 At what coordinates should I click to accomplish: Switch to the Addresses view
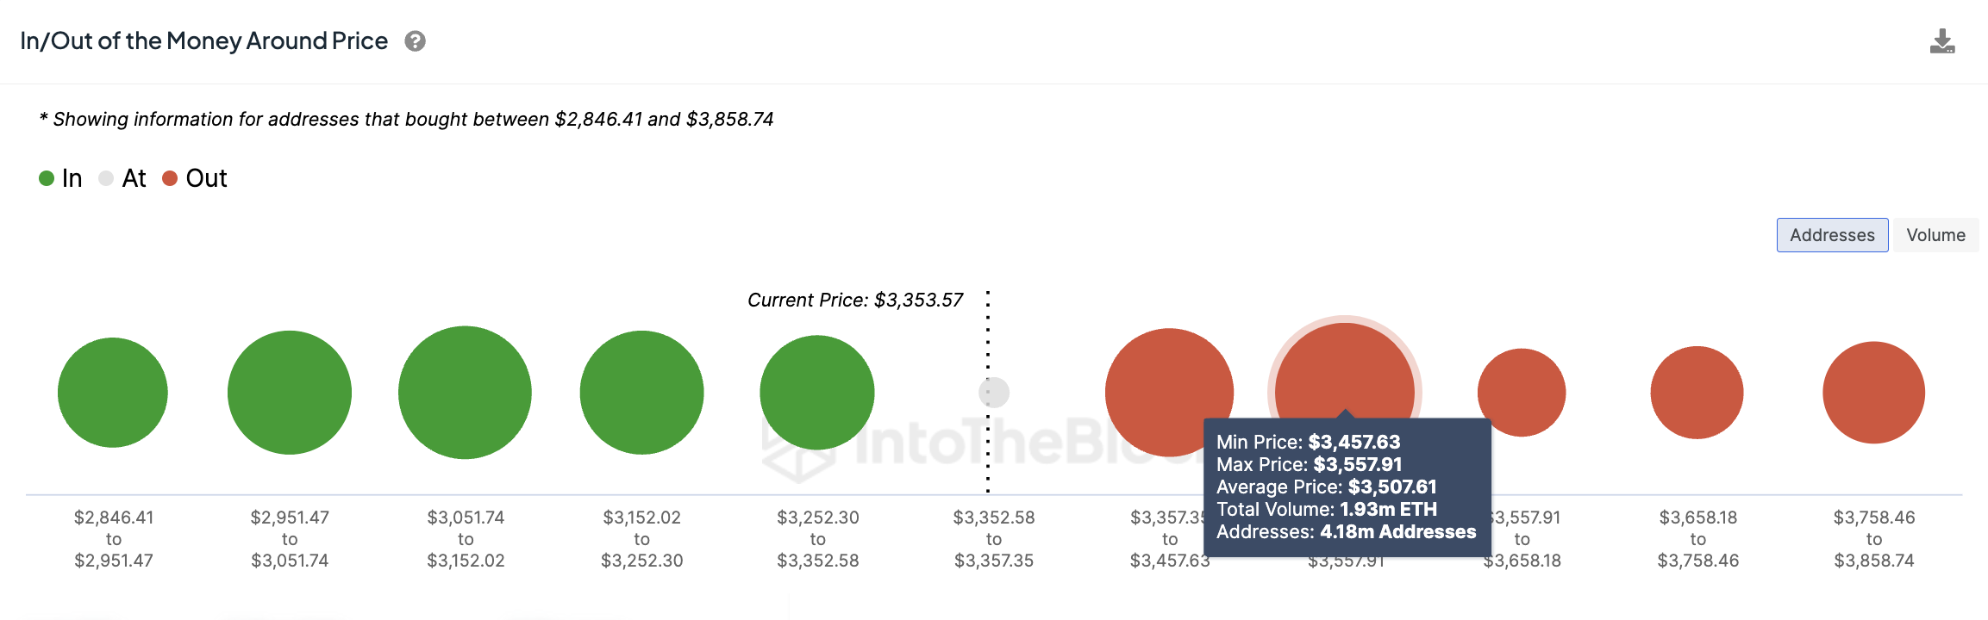click(x=1832, y=235)
